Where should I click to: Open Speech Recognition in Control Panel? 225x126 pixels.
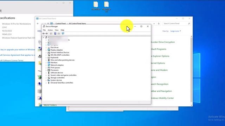point(160,84)
